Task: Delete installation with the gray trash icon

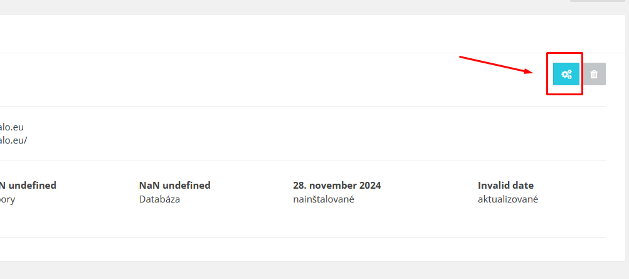Action: coord(594,74)
